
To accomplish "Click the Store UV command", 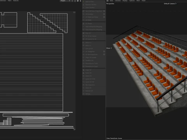I will pos(94,88).
